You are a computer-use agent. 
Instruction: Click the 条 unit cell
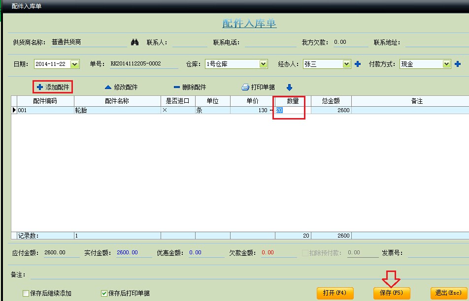213,110
